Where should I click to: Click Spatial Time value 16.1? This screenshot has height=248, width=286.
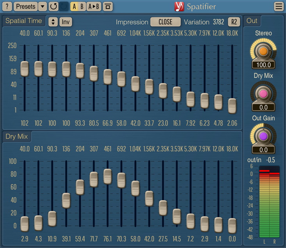(x=177, y=123)
